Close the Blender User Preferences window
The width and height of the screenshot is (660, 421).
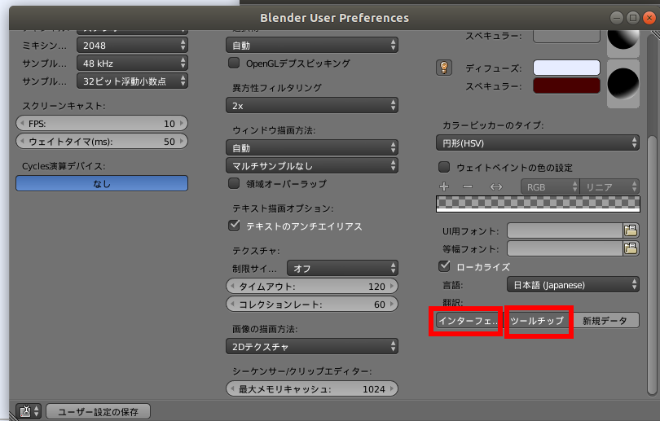[x=649, y=18]
